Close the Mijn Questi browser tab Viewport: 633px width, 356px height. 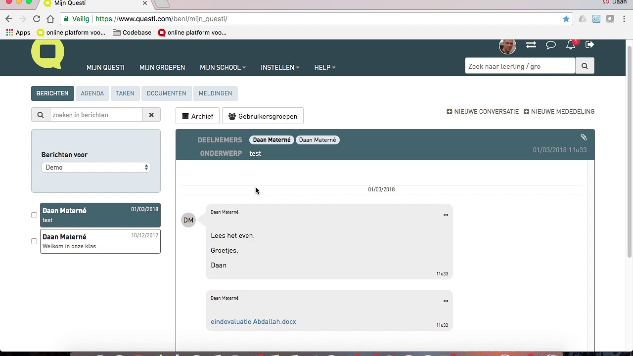pos(145,3)
